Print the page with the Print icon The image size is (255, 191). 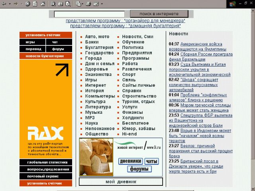coord(88,4)
